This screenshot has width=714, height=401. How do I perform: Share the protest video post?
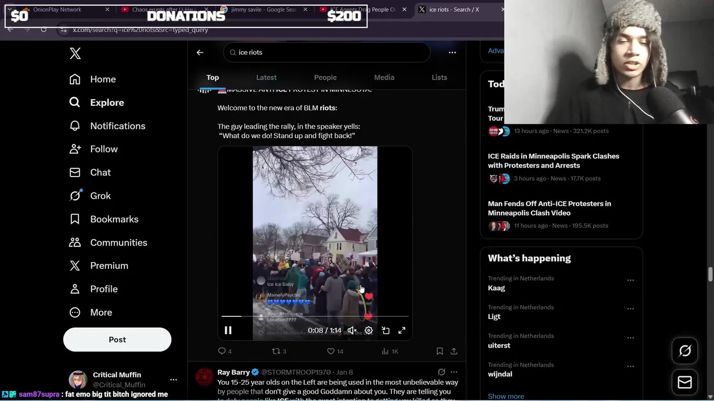pos(454,351)
